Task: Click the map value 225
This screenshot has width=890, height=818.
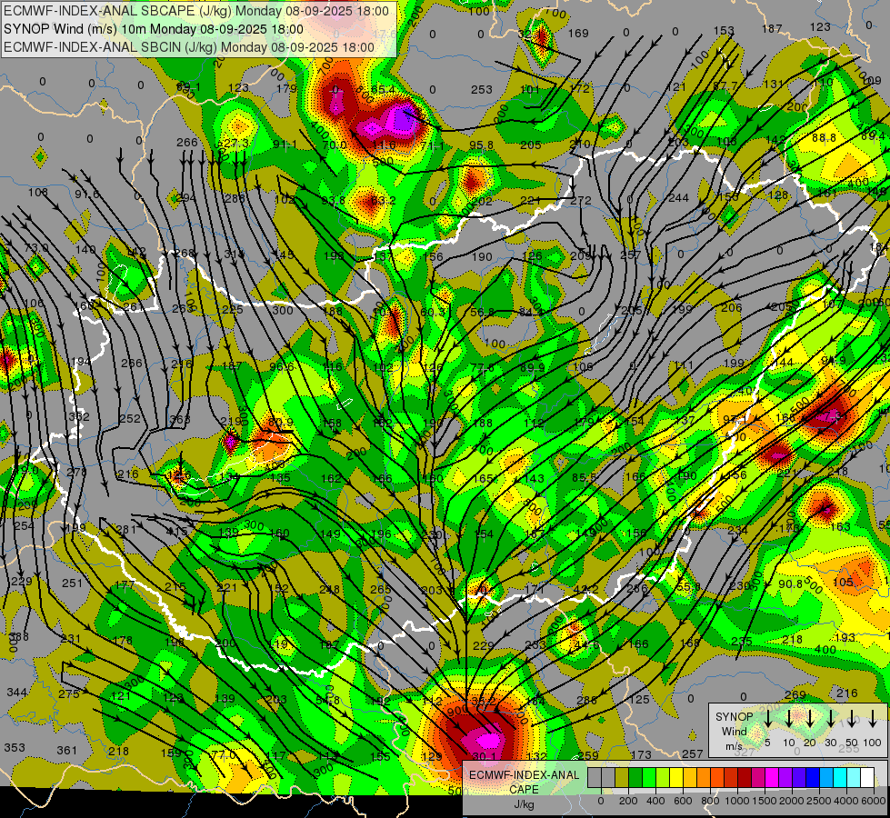Action: click(233, 309)
